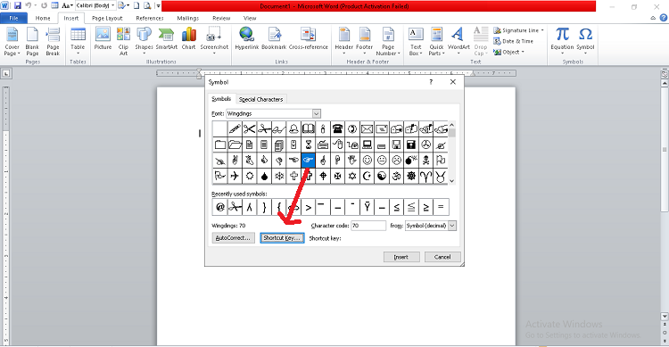Switch to Page Layout tab

point(107,18)
